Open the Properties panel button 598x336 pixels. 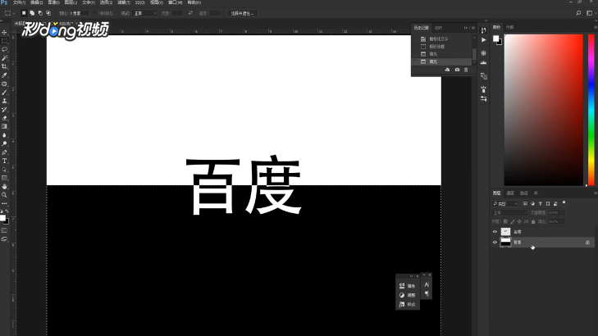click(x=408, y=286)
